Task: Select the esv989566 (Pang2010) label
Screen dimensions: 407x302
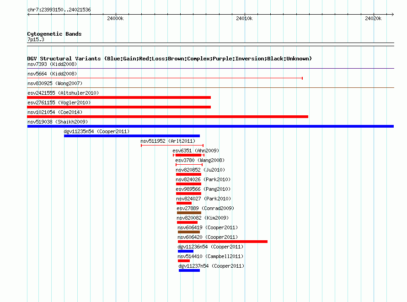Action: pyautogui.click(x=203, y=189)
